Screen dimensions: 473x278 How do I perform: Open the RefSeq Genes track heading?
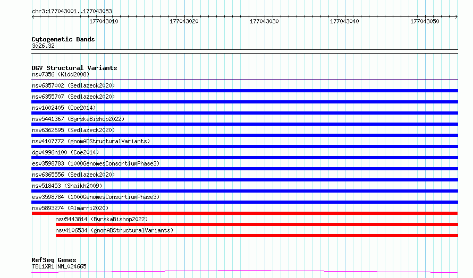click(x=54, y=260)
